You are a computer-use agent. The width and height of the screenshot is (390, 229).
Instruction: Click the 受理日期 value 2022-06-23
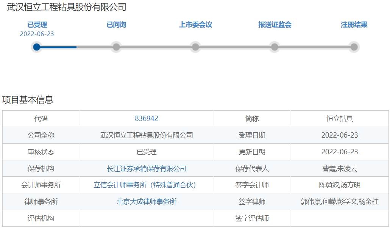[340, 135]
